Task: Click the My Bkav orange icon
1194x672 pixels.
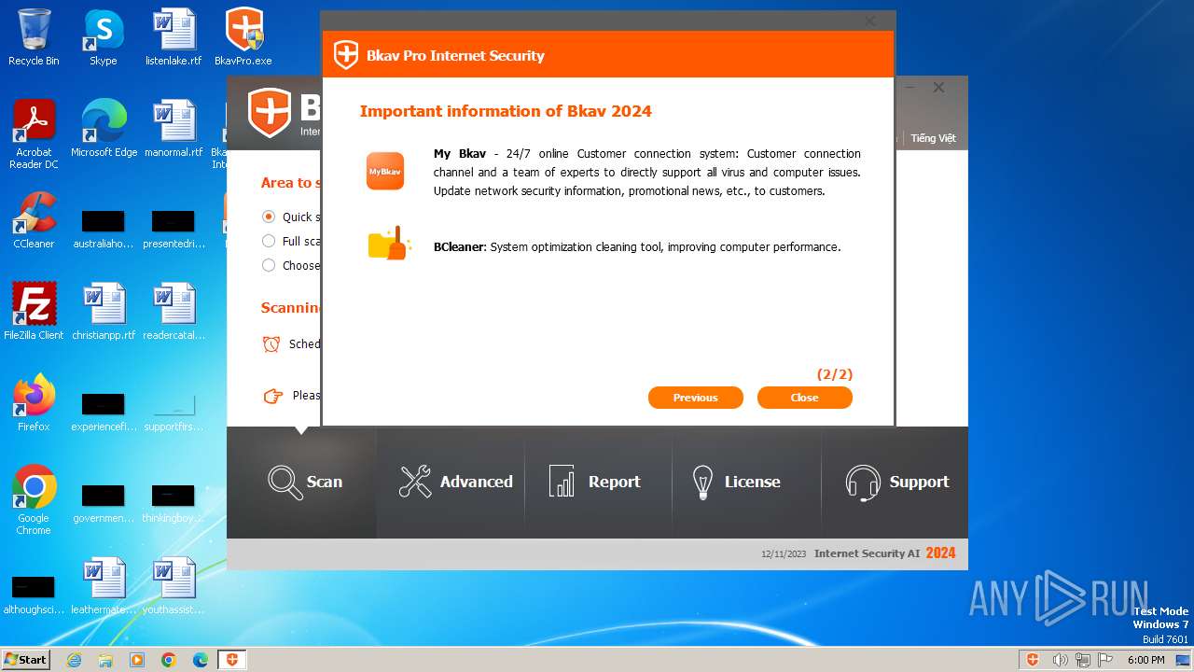Action: pyautogui.click(x=384, y=171)
